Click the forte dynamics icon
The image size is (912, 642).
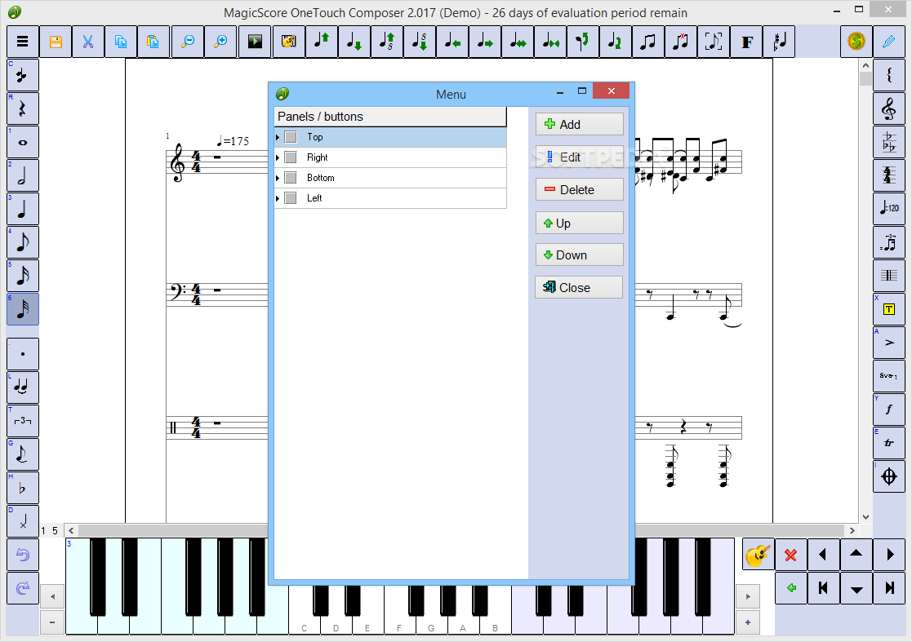click(x=889, y=410)
